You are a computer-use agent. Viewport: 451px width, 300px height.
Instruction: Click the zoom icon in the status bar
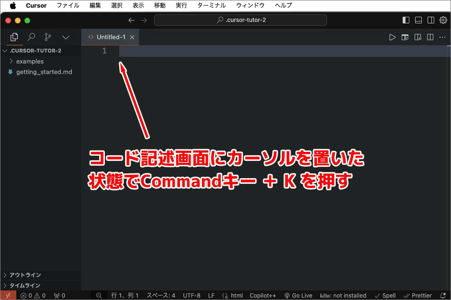[99, 295]
